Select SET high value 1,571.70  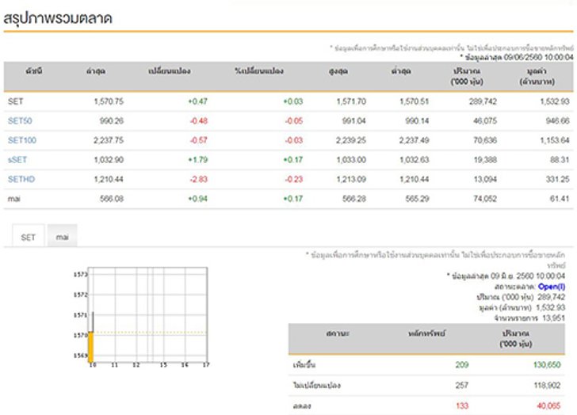[x=351, y=101]
